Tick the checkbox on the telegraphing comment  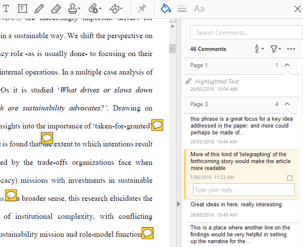[290, 178]
